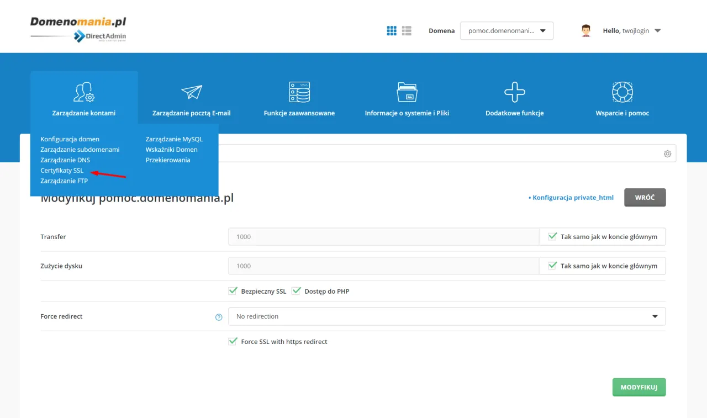This screenshot has height=418, width=707.
Task: Open the Zarządzanie kontami section icon
Action: pyautogui.click(x=84, y=91)
